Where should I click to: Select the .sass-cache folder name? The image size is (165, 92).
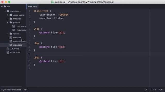click(x=19, y=15)
